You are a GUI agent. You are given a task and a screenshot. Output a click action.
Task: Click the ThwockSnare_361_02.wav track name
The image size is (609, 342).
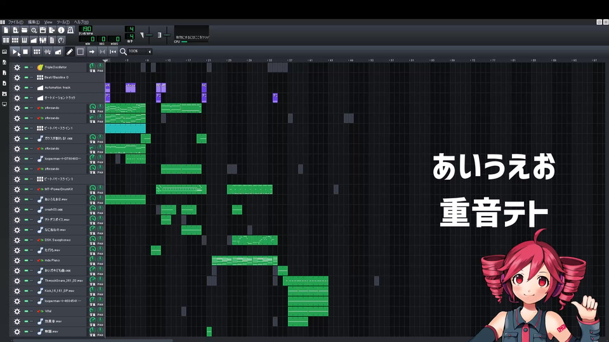(x=61, y=281)
